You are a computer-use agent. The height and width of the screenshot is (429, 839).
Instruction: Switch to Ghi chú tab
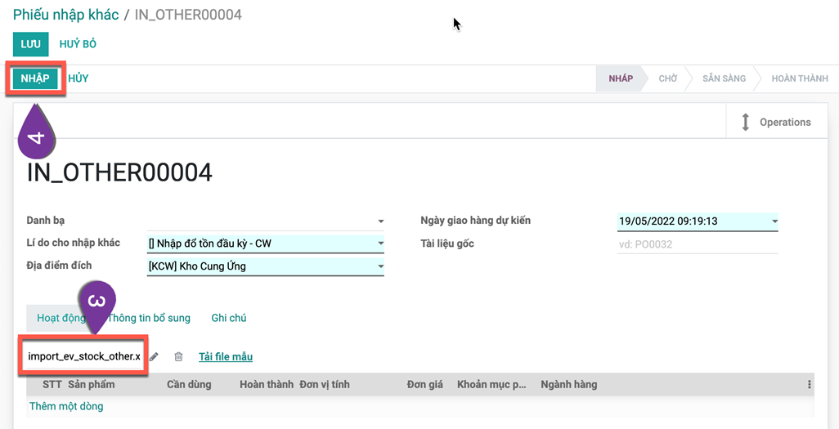pyautogui.click(x=229, y=318)
